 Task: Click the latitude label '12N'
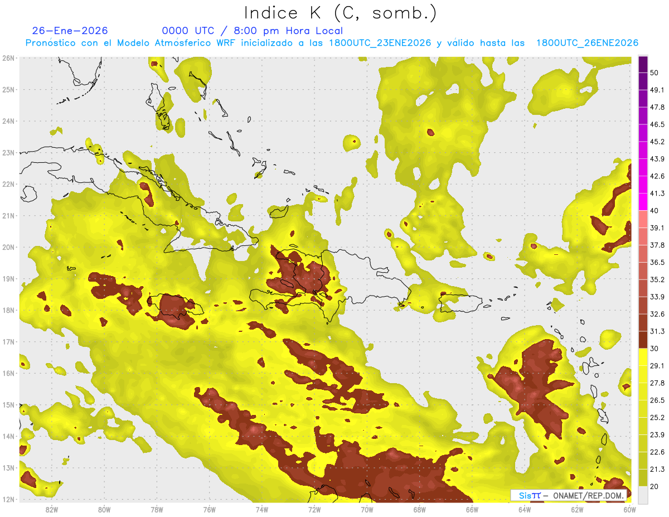tap(8, 499)
